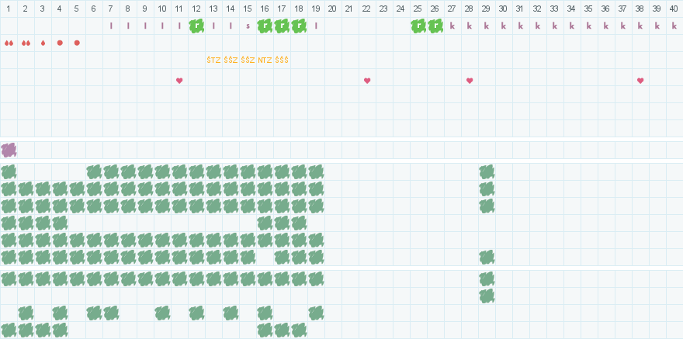Screen dimensions: 683x339
Task: Click the 'k' marker on day 40
Action: pos(674,26)
